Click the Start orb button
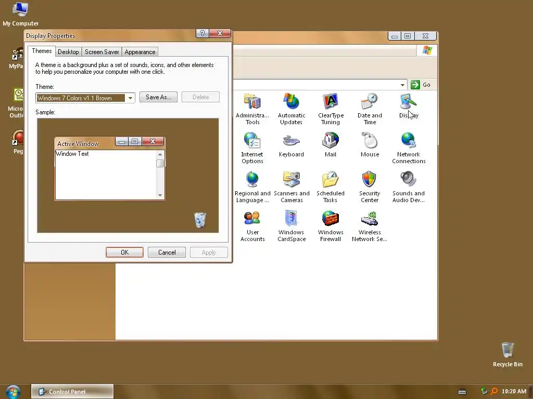The image size is (533, 399). coord(13,392)
